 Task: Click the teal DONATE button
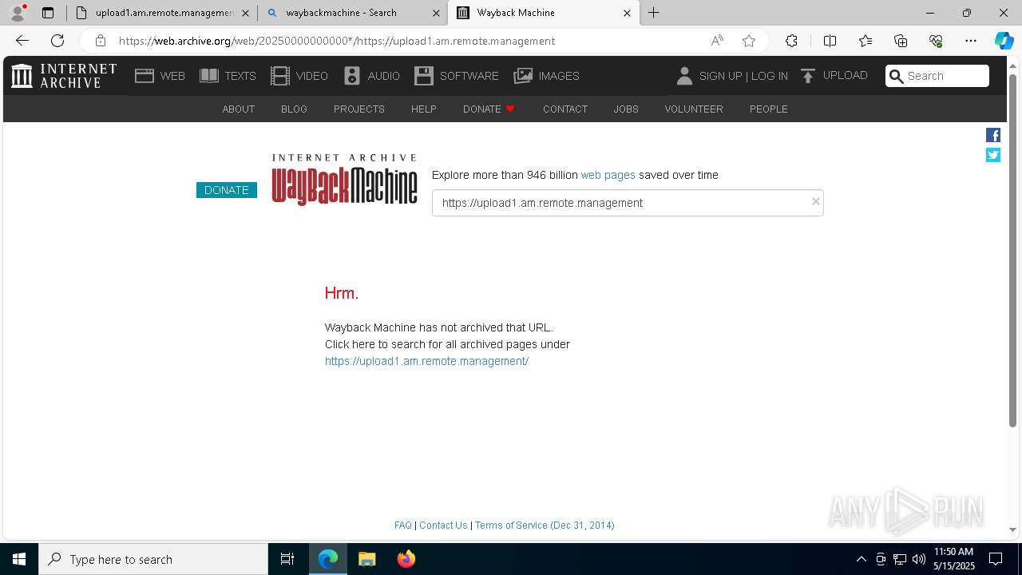[x=227, y=190]
